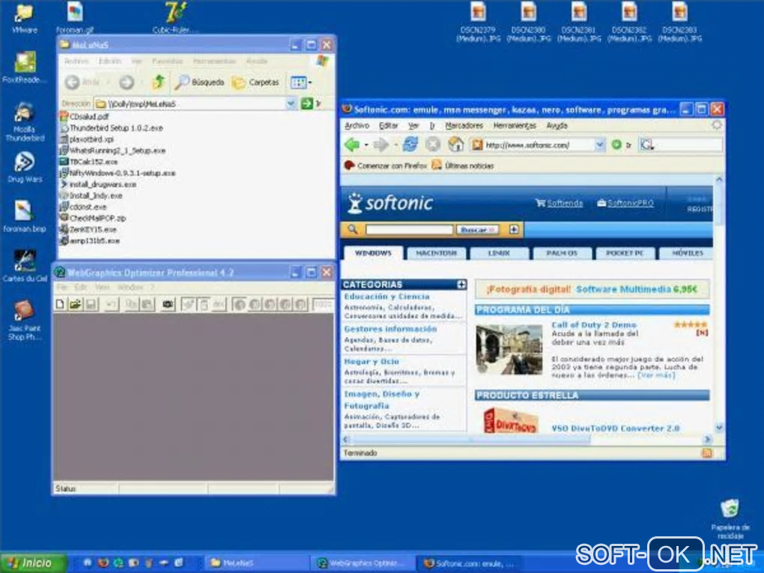Switch to Softonic Firefox taskbar button
764x573 pixels.
[x=467, y=563]
